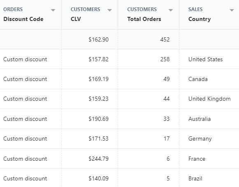Select the France country cell

click(197, 159)
